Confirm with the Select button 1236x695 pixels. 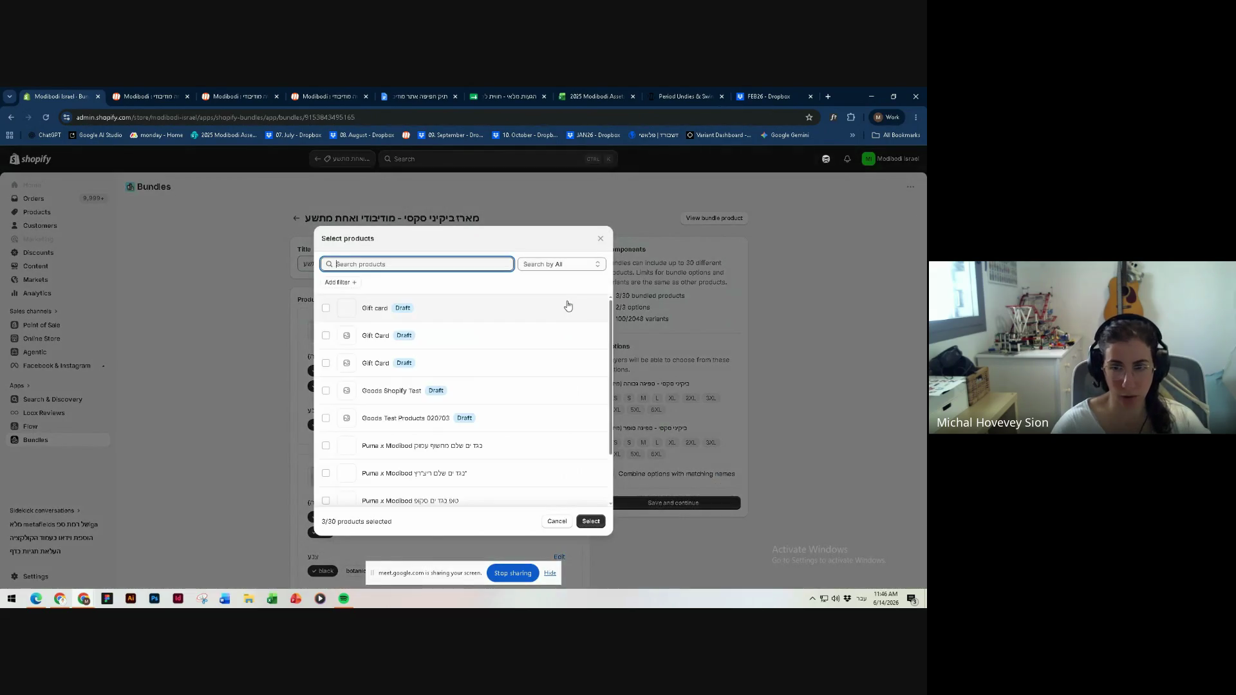pos(590,521)
